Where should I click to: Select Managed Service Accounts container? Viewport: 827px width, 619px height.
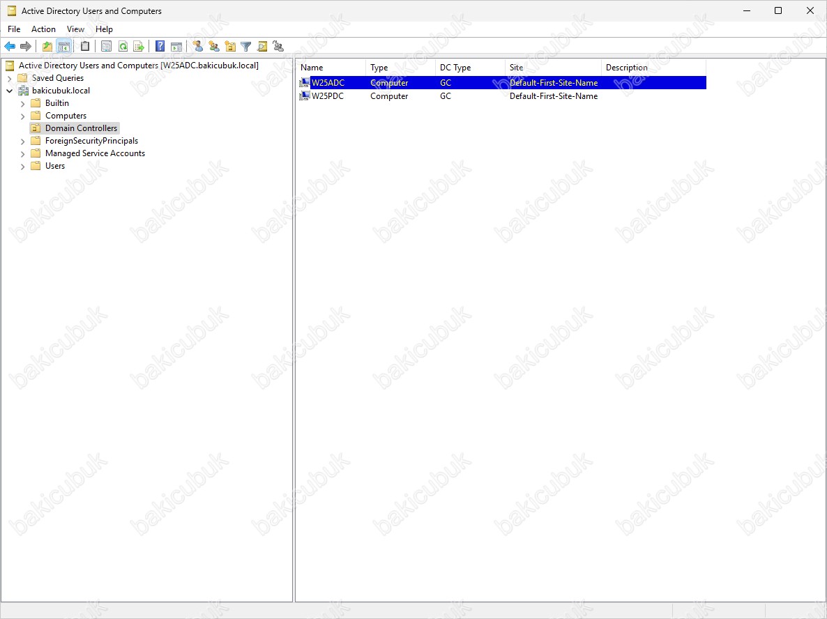pos(95,153)
